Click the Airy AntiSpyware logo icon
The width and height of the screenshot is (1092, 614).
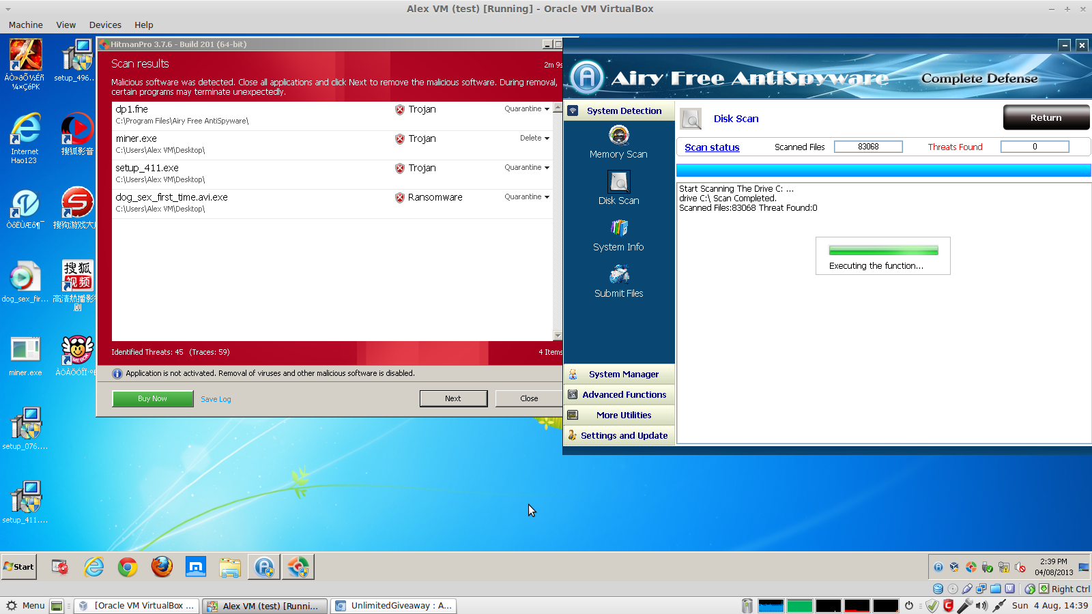click(588, 77)
